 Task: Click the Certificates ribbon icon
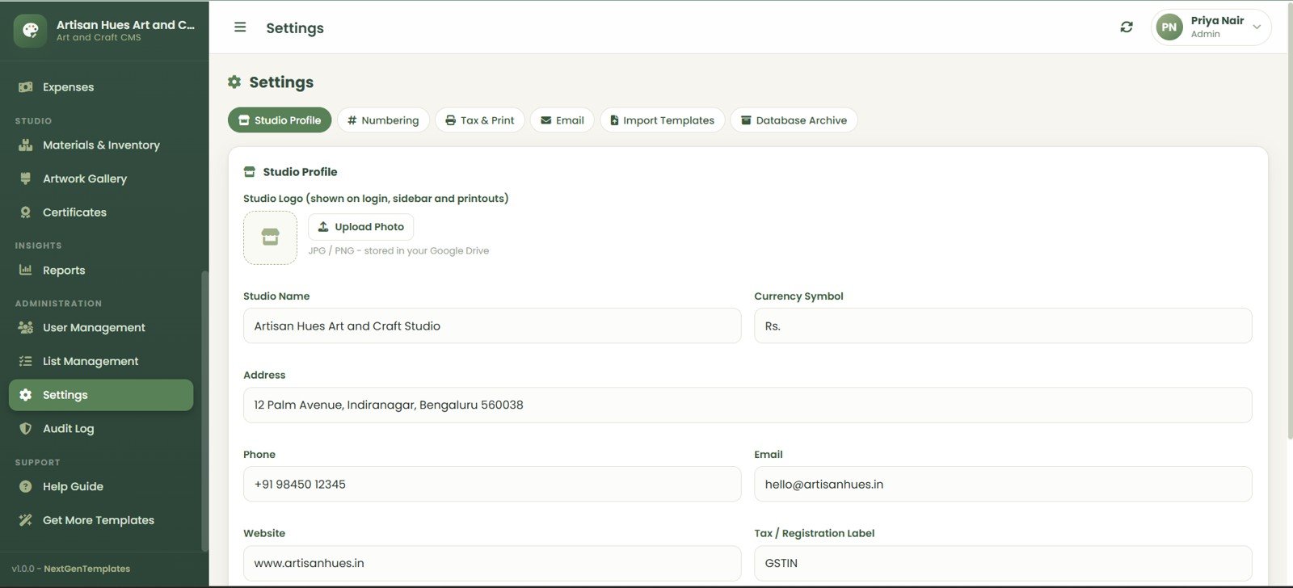coord(26,212)
